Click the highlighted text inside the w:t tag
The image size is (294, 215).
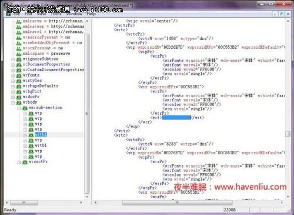176,117
